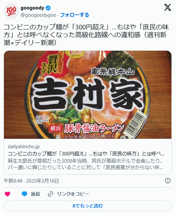Click the @googoodygoo handle
This screenshot has width=176, height=214.
point(38,15)
